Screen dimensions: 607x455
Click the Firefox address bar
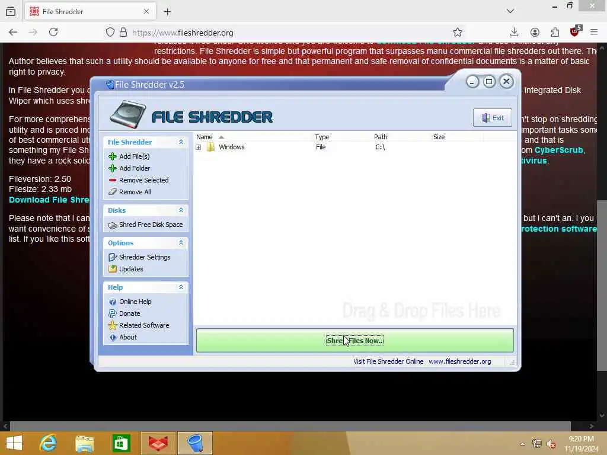click(x=286, y=33)
